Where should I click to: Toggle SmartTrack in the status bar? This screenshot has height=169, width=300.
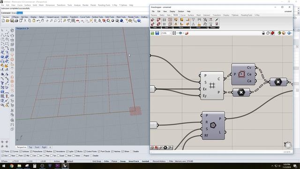(x=134, y=161)
